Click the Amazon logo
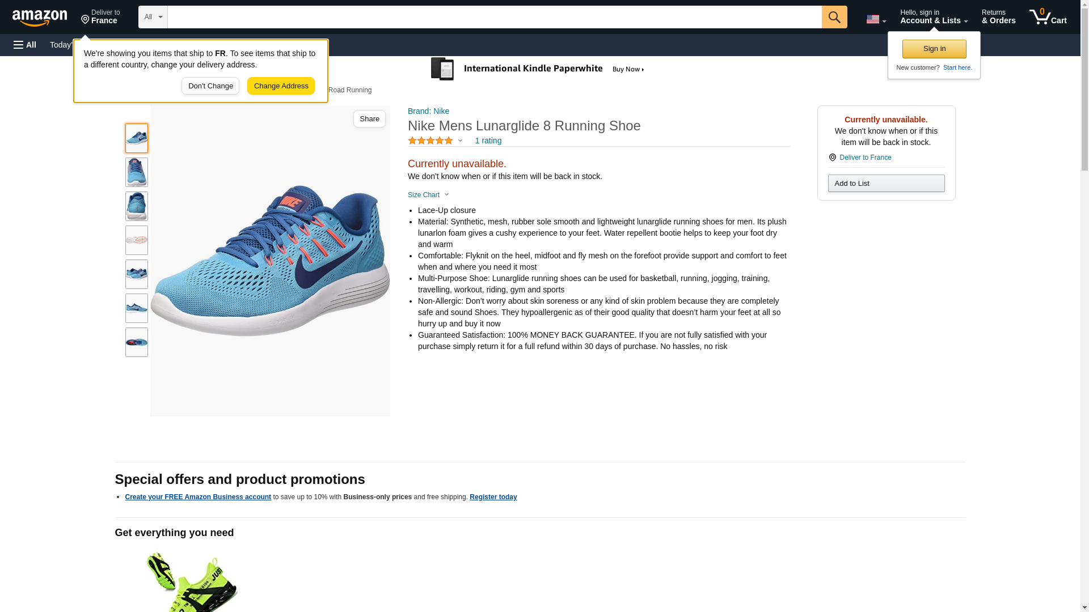This screenshot has width=1089, height=612. coord(40,18)
